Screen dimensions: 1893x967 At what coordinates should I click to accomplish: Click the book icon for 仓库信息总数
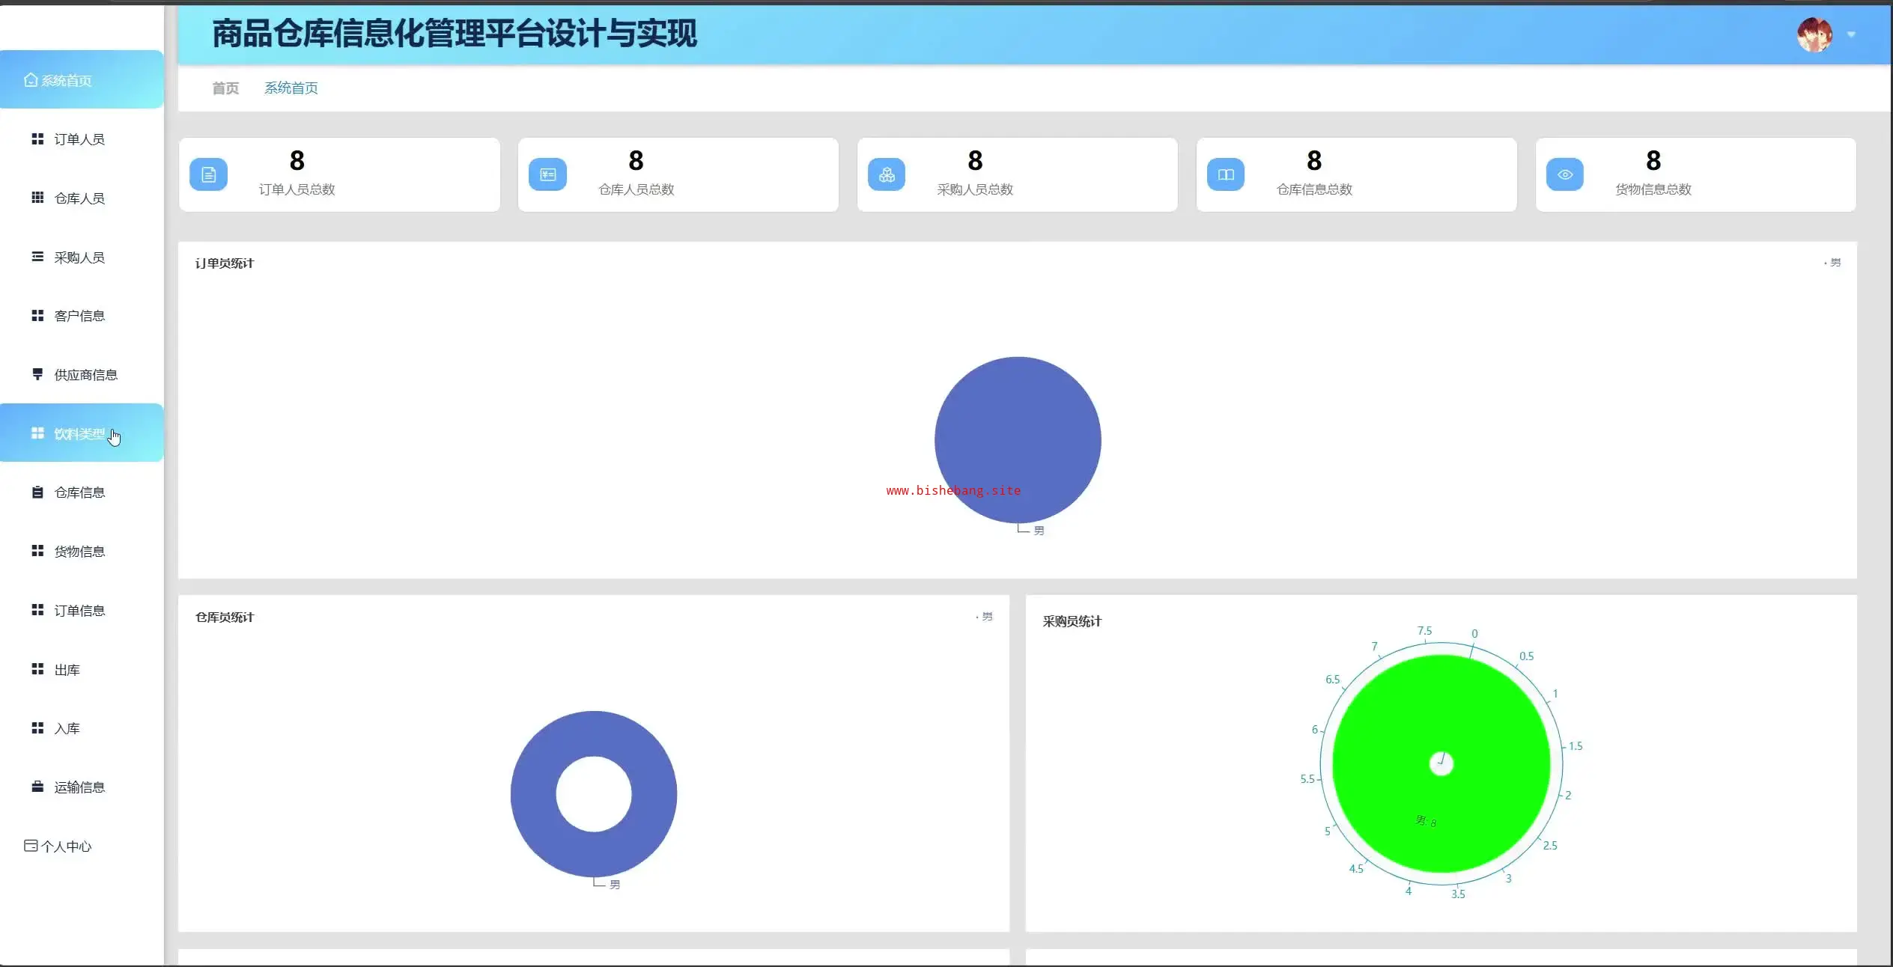click(x=1226, y=174)
